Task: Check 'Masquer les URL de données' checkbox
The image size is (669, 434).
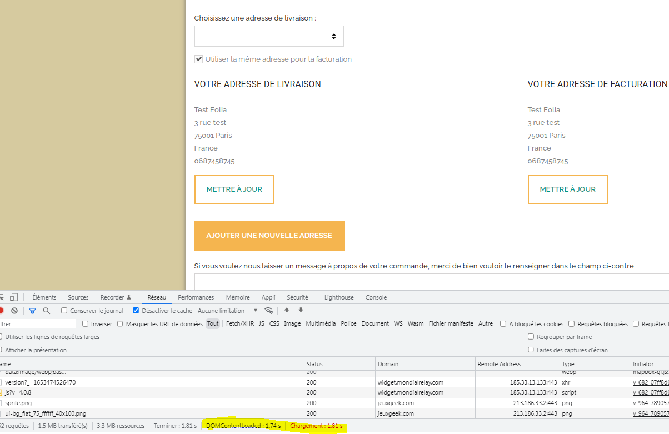Action: tap(121, 324)
